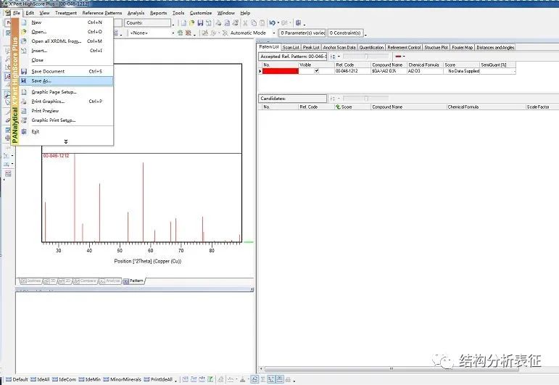The image size is (559, 385).
Task: Click Open folder icon in top toolbar
Action: point(192,22)
